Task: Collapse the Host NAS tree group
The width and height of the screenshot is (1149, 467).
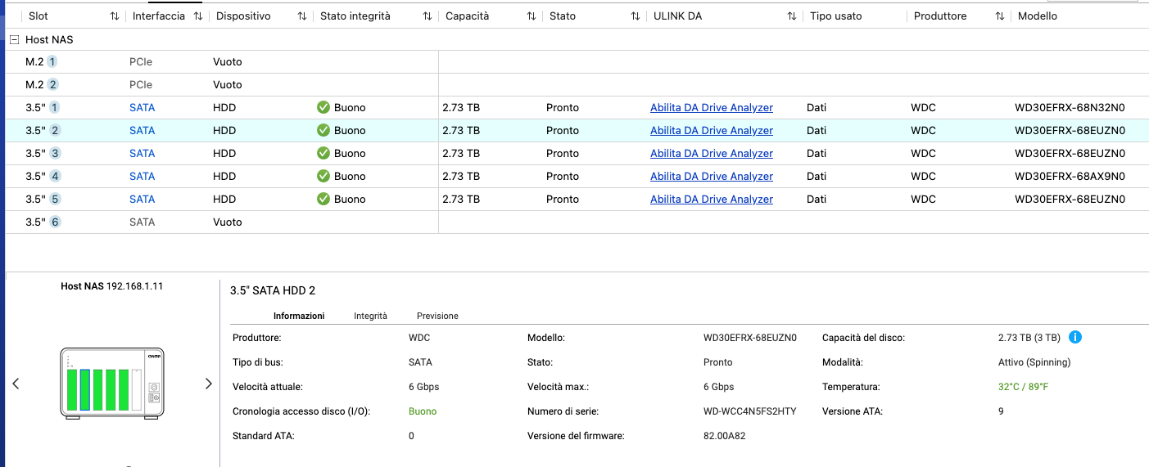Action: click(14, 39)
